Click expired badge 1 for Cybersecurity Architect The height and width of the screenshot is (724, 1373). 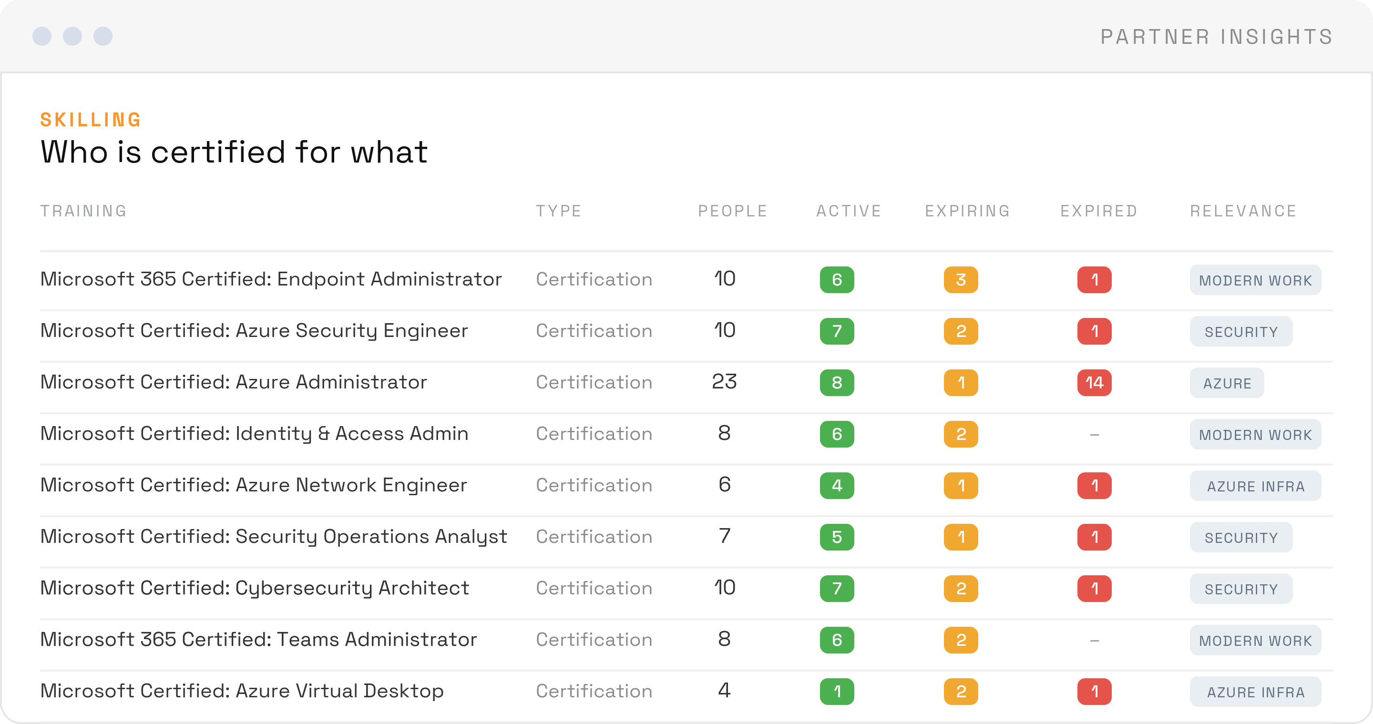[x=1094, y=589]
